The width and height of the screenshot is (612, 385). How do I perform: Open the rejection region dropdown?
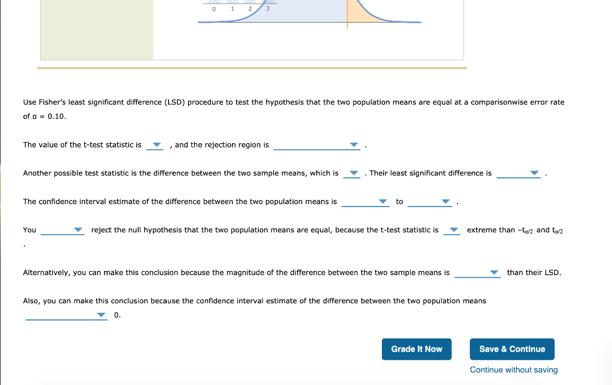tap(354, 144)
